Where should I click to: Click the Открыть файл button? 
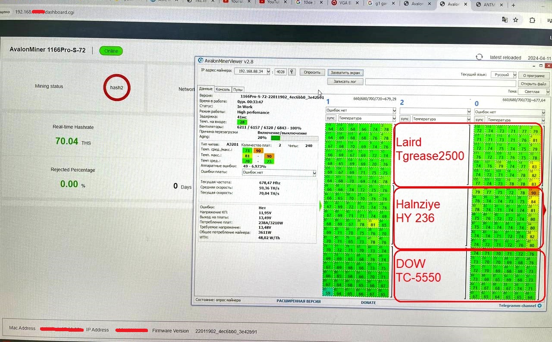(533, 84)
